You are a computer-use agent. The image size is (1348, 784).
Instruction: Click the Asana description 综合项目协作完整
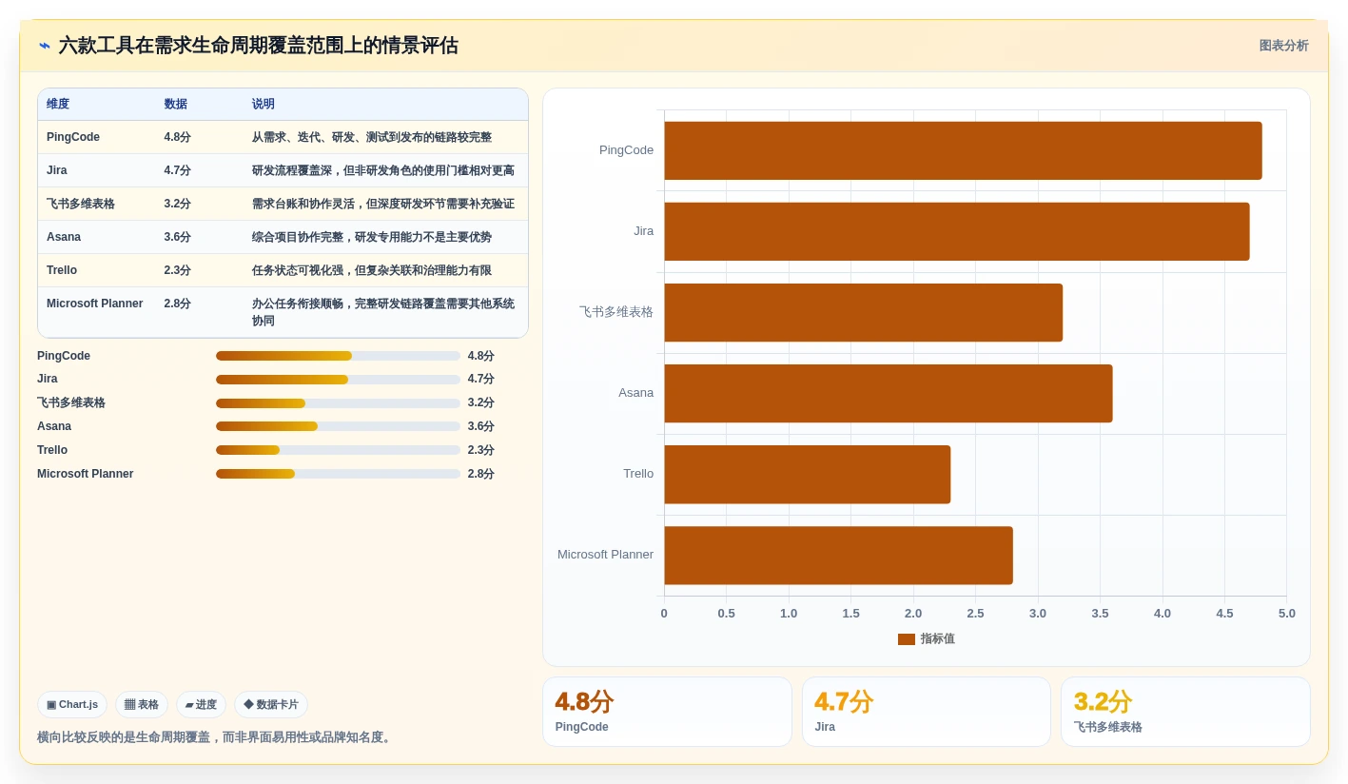coord(297,237)
